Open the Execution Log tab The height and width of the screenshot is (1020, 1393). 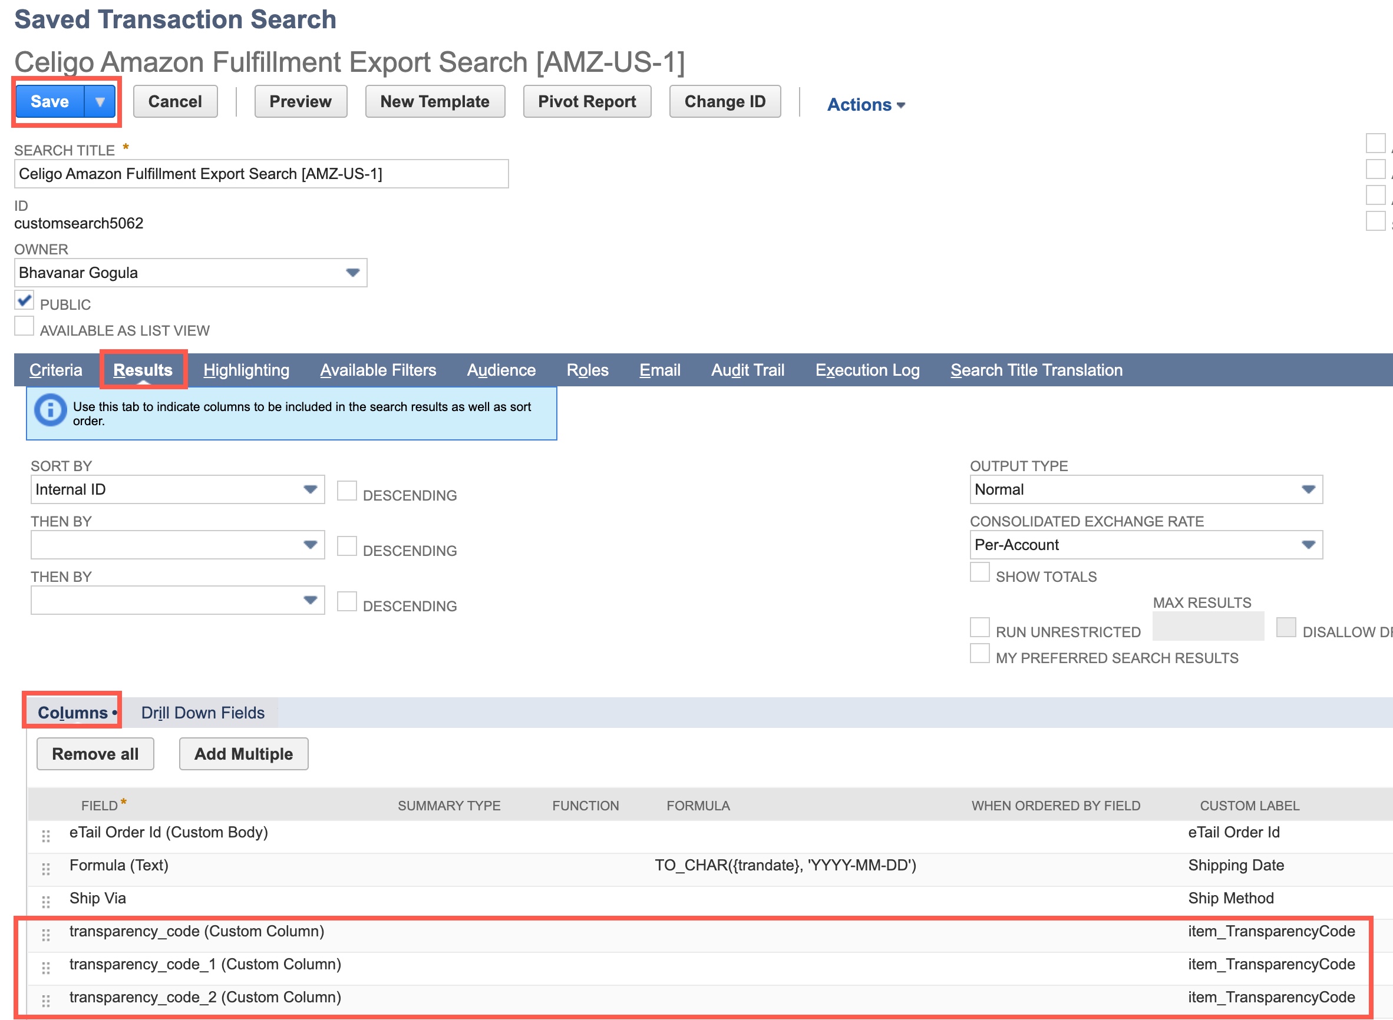pyautogui.click(x=867, y=370)
